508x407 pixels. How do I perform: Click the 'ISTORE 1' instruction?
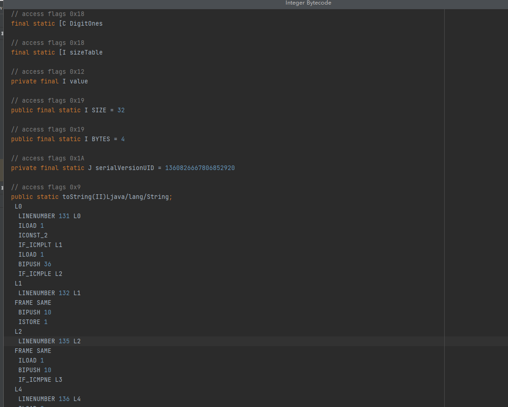click(33, 322)
